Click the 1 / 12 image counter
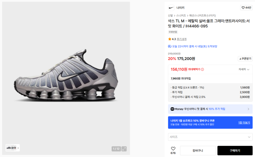The image size is (255, 157). (x=116, y=149)
